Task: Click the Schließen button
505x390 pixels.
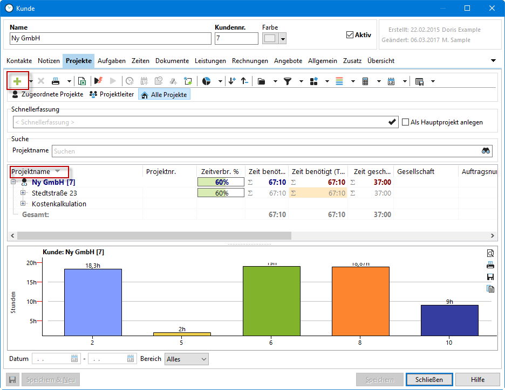Action: (x=429, y=379)
